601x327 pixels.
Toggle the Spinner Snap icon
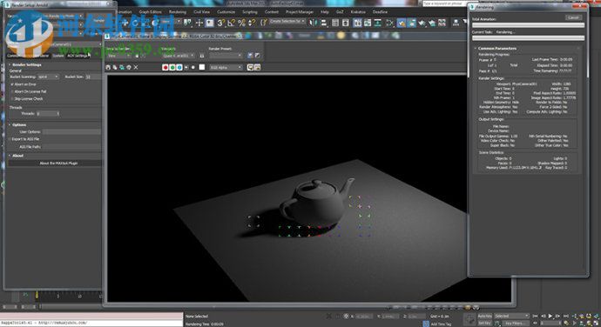pos(252,23)
